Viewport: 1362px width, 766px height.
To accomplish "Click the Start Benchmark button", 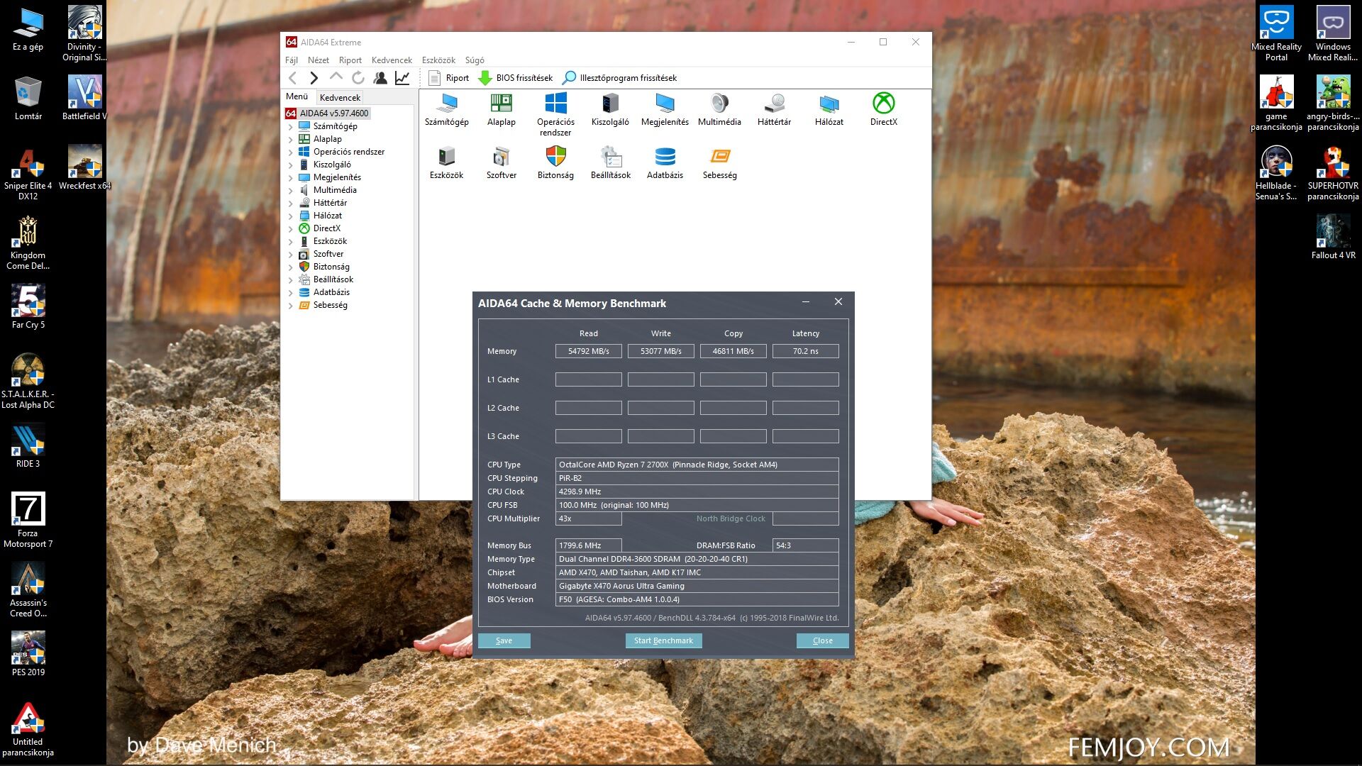I will click(x=663, y=640).
